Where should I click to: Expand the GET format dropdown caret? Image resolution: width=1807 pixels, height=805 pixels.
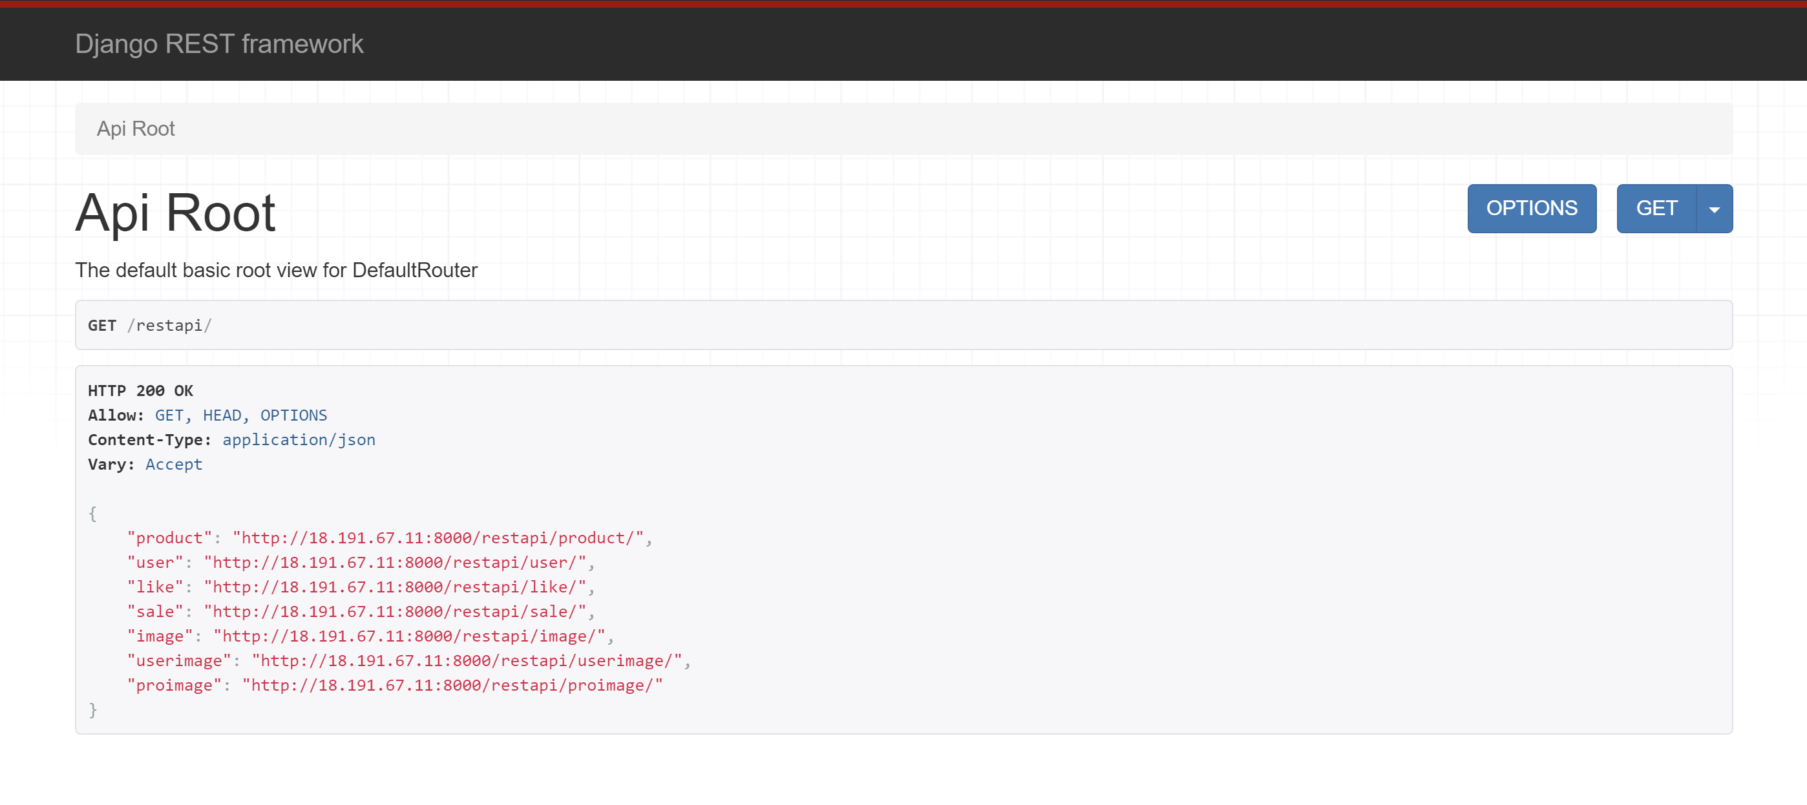coord(1714,209)
